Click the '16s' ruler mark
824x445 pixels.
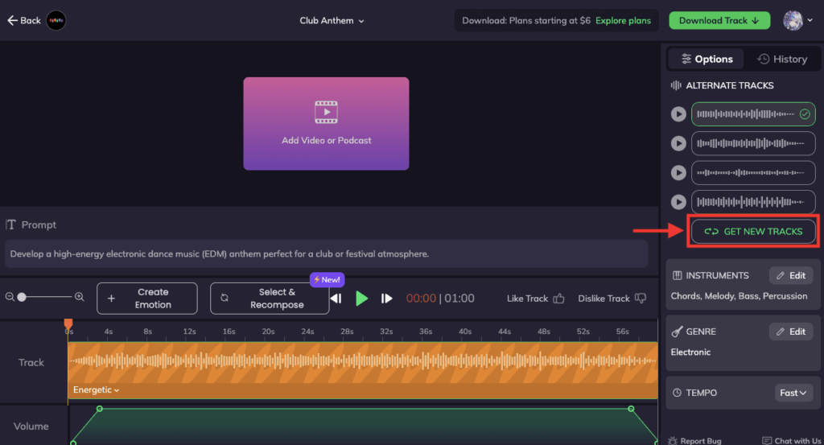tap(229, 332)
